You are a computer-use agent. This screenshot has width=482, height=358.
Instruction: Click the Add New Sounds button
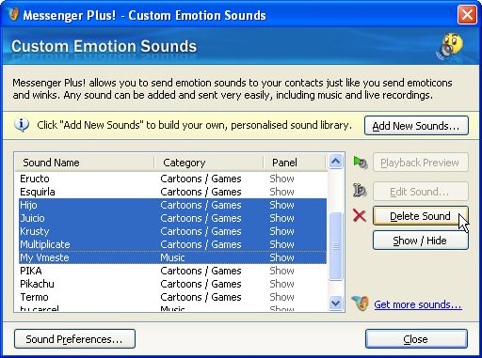(x=416, y=126)
